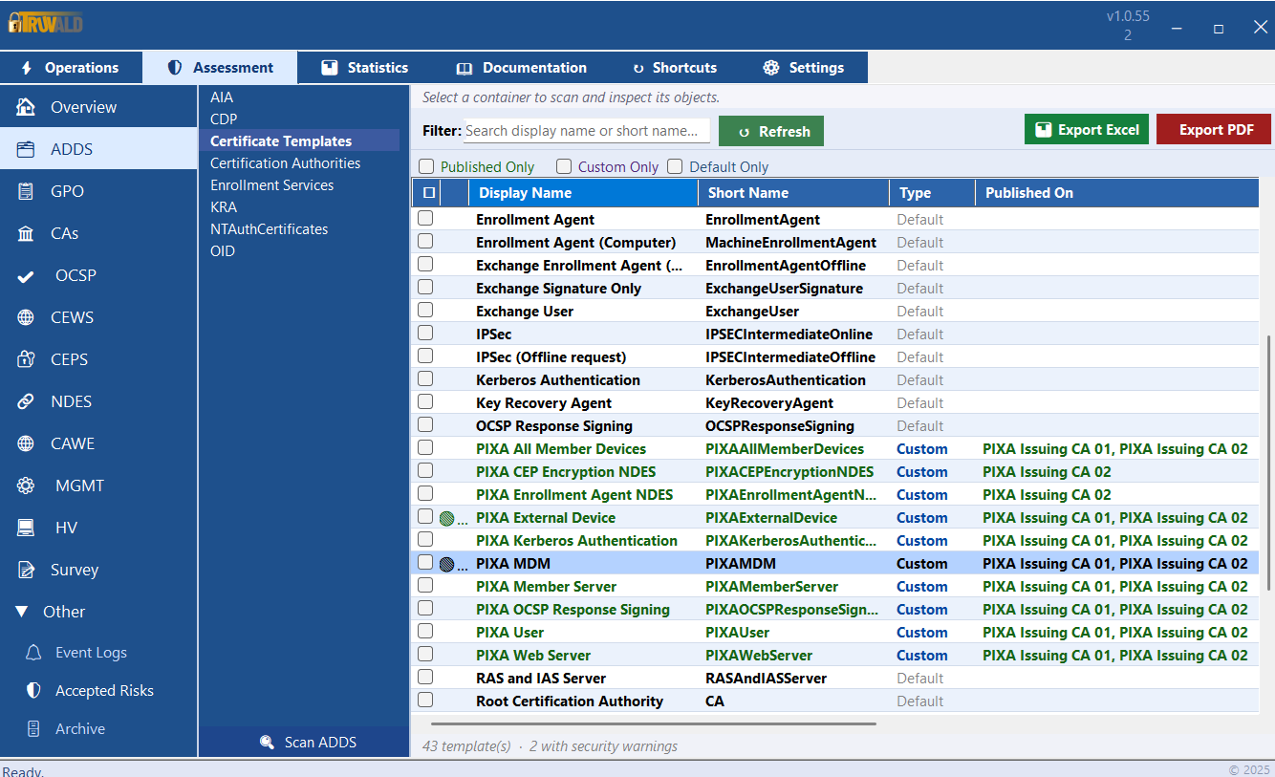Toggle the select-all header checkbox
Screen dimensions: 1275x777
click(429, 193)
